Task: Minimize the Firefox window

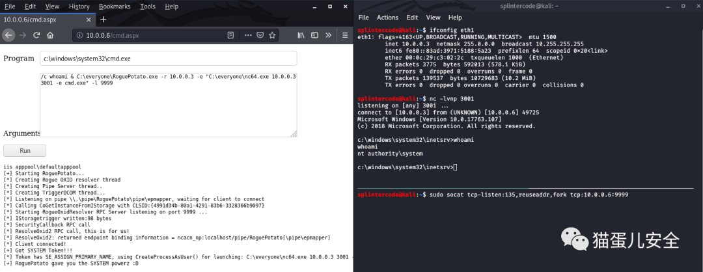Action: [x=314, y=7]
